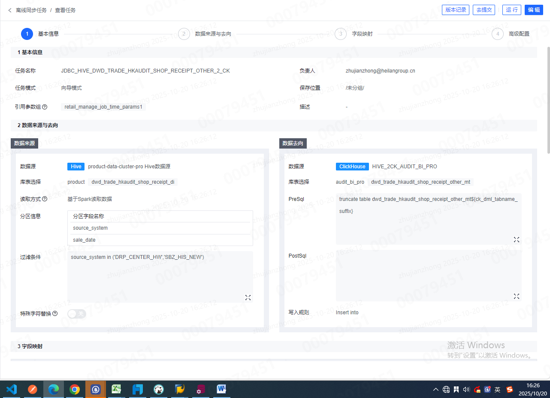The width and height of the screenshot is (550, 398).
Task: Click the back arrow beside 离线同步任务
Action: [10, 10]
